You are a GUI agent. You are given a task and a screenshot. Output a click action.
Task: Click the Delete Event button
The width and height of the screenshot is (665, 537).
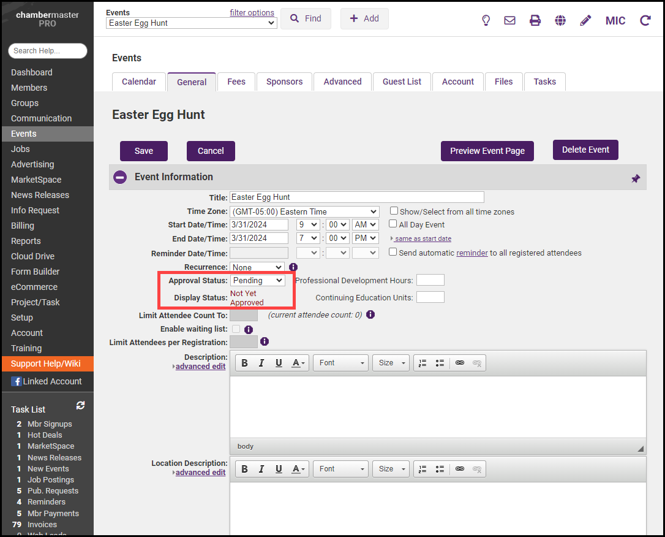(585, 150)
